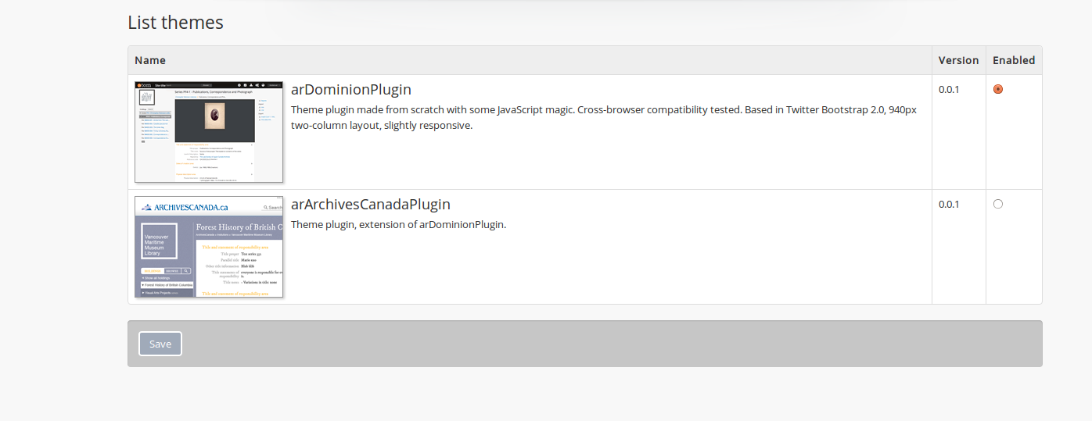1092x421 pixels.
Task: Select the arDominionPlugin enabled radio button
Action: 997,89
